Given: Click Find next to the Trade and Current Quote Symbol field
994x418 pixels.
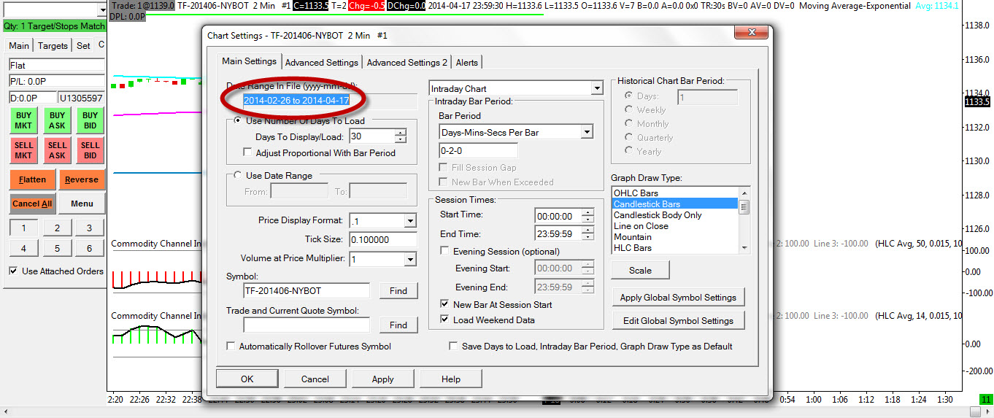Looking at the screenshot, I should (x=398, y=325).
